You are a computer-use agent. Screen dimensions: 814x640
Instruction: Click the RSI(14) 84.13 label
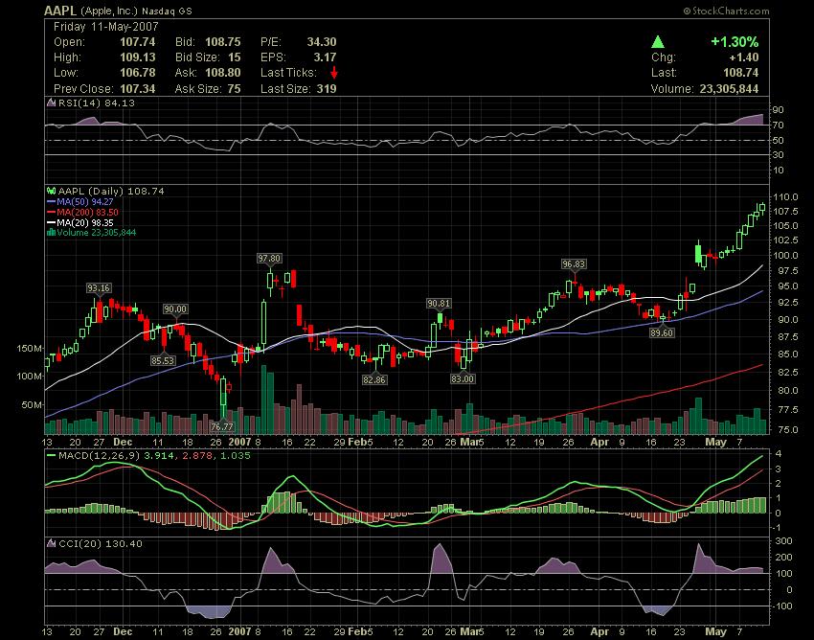[97, 103]
